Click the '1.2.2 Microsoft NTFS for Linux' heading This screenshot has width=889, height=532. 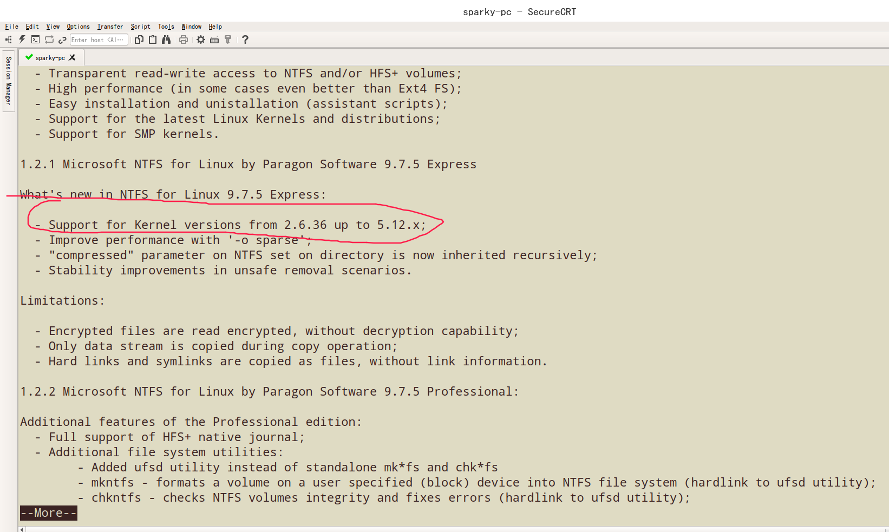click(x=270, y=392)
